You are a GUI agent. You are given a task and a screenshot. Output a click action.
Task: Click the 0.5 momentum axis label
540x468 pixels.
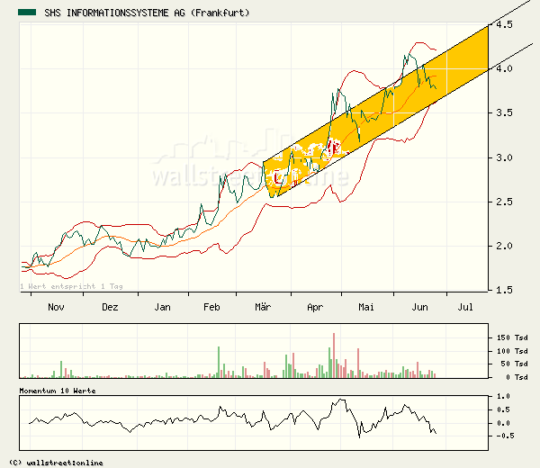click(x=503, y=409)
